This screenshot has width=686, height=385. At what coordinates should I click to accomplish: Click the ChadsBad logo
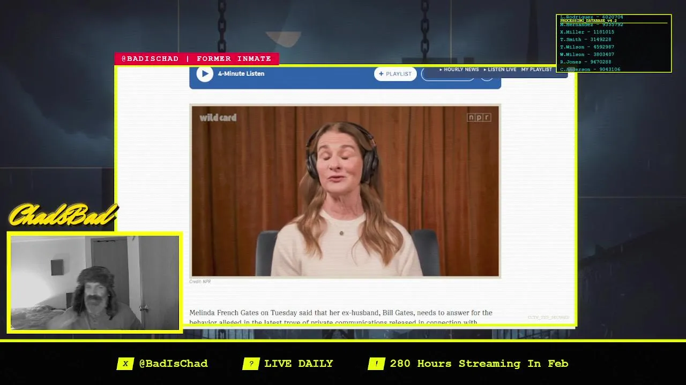pos(63,215)
